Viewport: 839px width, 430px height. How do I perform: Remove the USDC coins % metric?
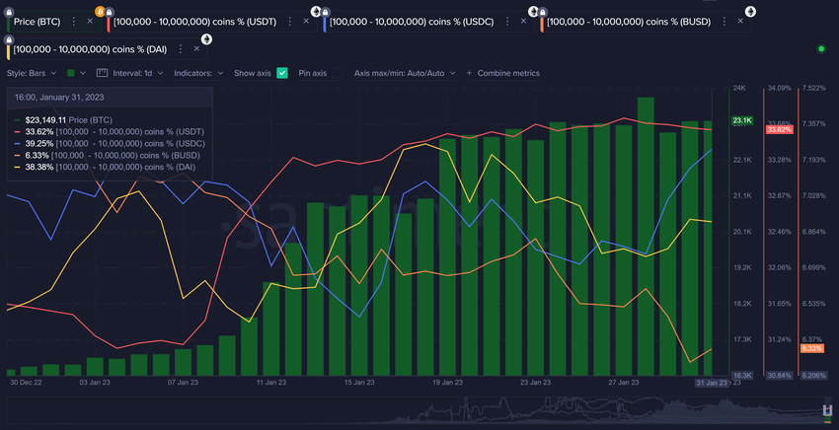tap(524, 21)
